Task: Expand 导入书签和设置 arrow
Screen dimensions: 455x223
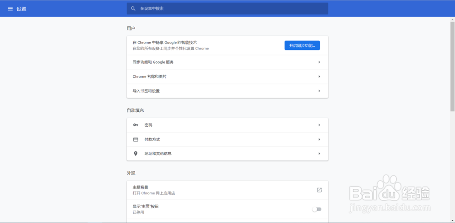Action: click(x=319, y=91)
